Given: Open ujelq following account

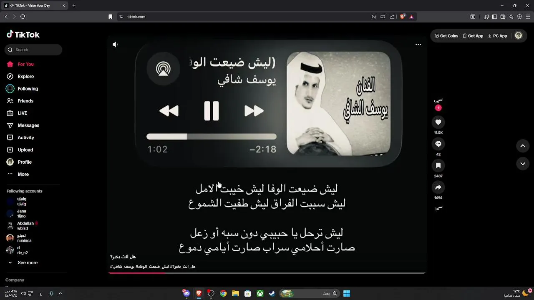Looking at the screenshot, I should tap(17, 202).
